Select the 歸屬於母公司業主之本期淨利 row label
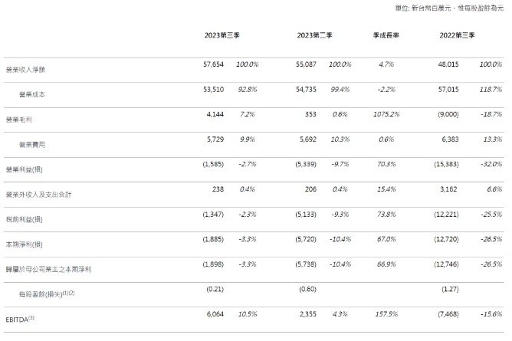Viewport: 512px width, 341px height. [x=48, y=269]
